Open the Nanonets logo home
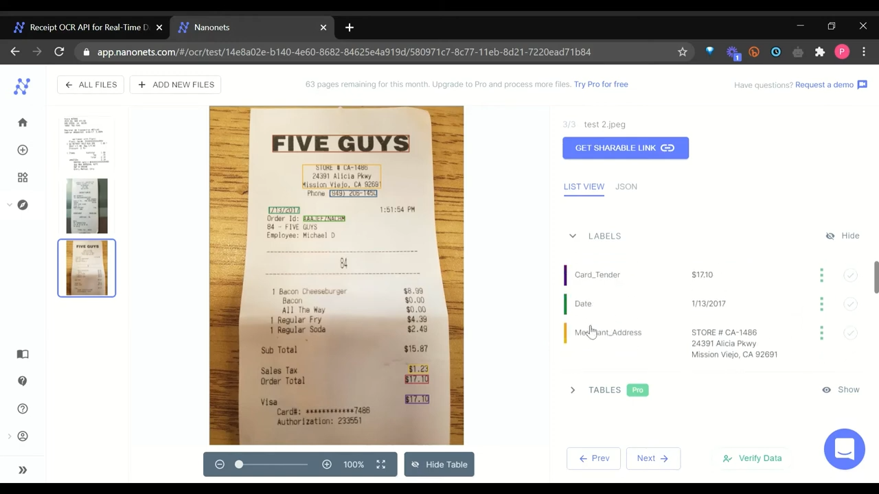 22,86
